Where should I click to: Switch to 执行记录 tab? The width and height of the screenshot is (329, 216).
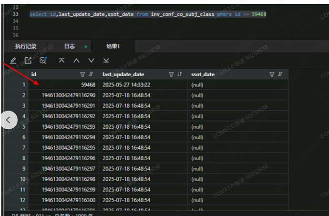[x=26, y=46]
